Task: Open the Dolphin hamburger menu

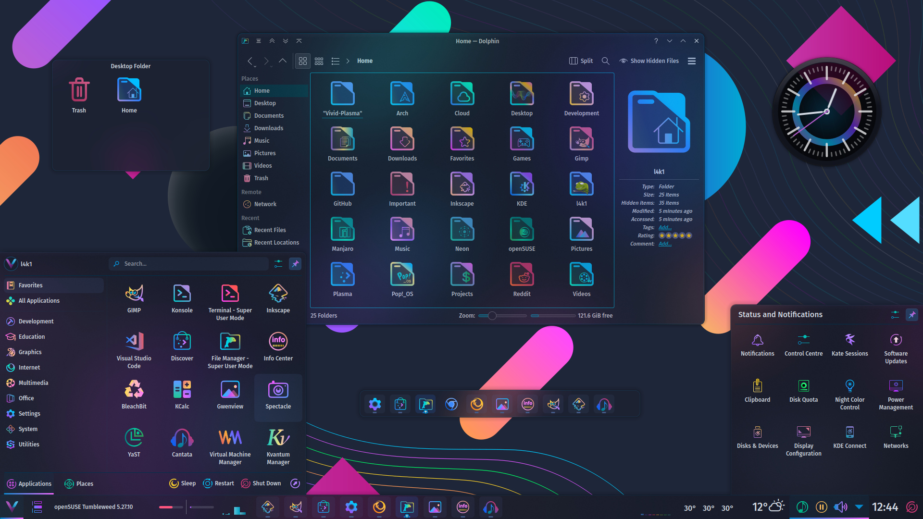Action: [x=692, y=61]
